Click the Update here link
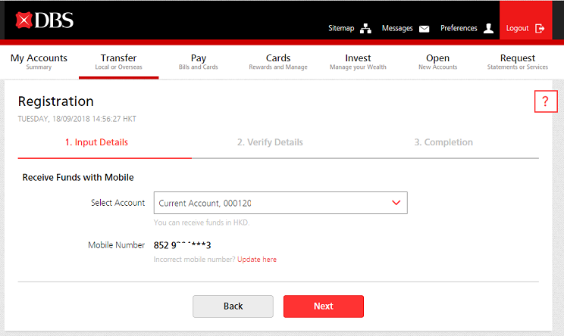Image resolution: width=564 pixels, height=336 pixels. click(x=257, y=260)
